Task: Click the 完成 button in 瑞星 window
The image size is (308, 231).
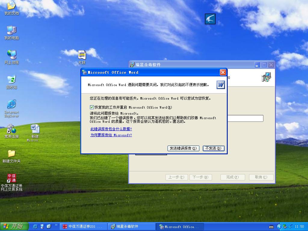Action: click(233, 177)
